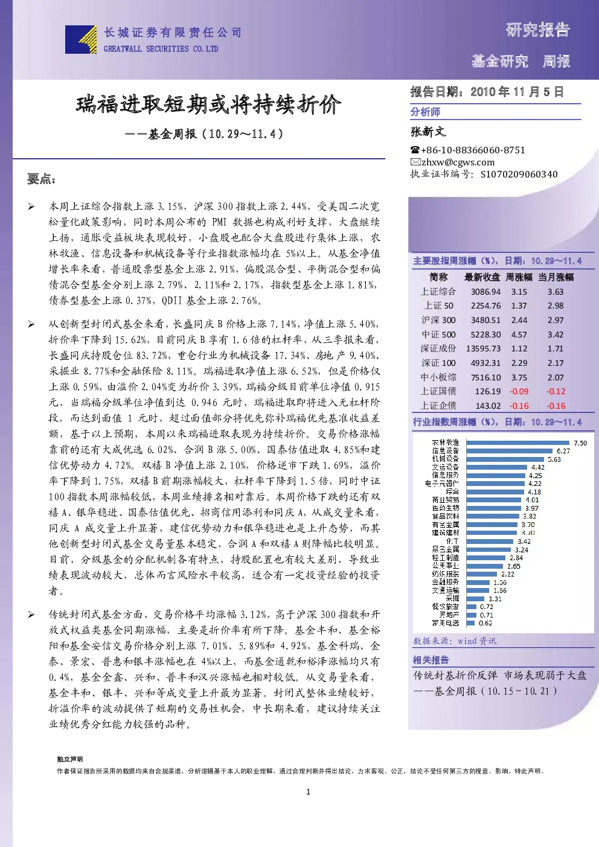The height and width of the screenshot is (847, 599).
Task: Click the arrow bullet before '本周上证综合指数上涨'
Action: [x=31, y=206]
